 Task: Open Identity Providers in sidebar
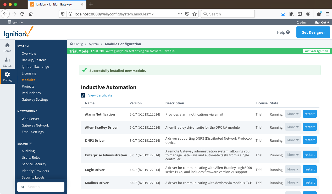(35, 171)
